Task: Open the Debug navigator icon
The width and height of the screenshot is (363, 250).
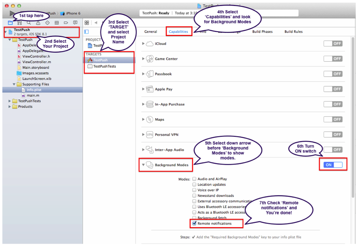Action: pos(57,23)
